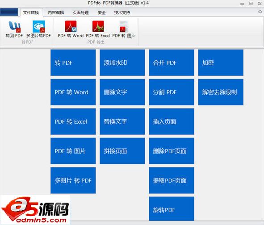This screenshot has height=225, width=264.
Task: Switch to the 文件转换 tab
Action: pyautogui.click(x=31, y=12)
